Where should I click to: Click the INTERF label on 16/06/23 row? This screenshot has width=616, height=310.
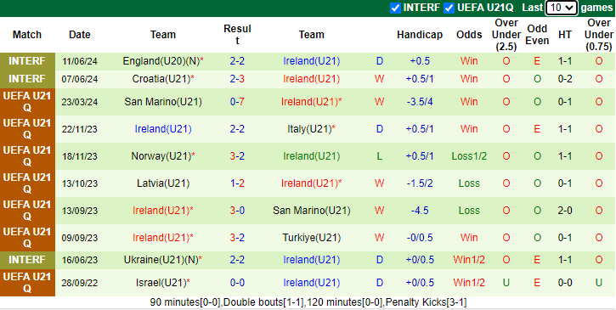click(27, 260)
